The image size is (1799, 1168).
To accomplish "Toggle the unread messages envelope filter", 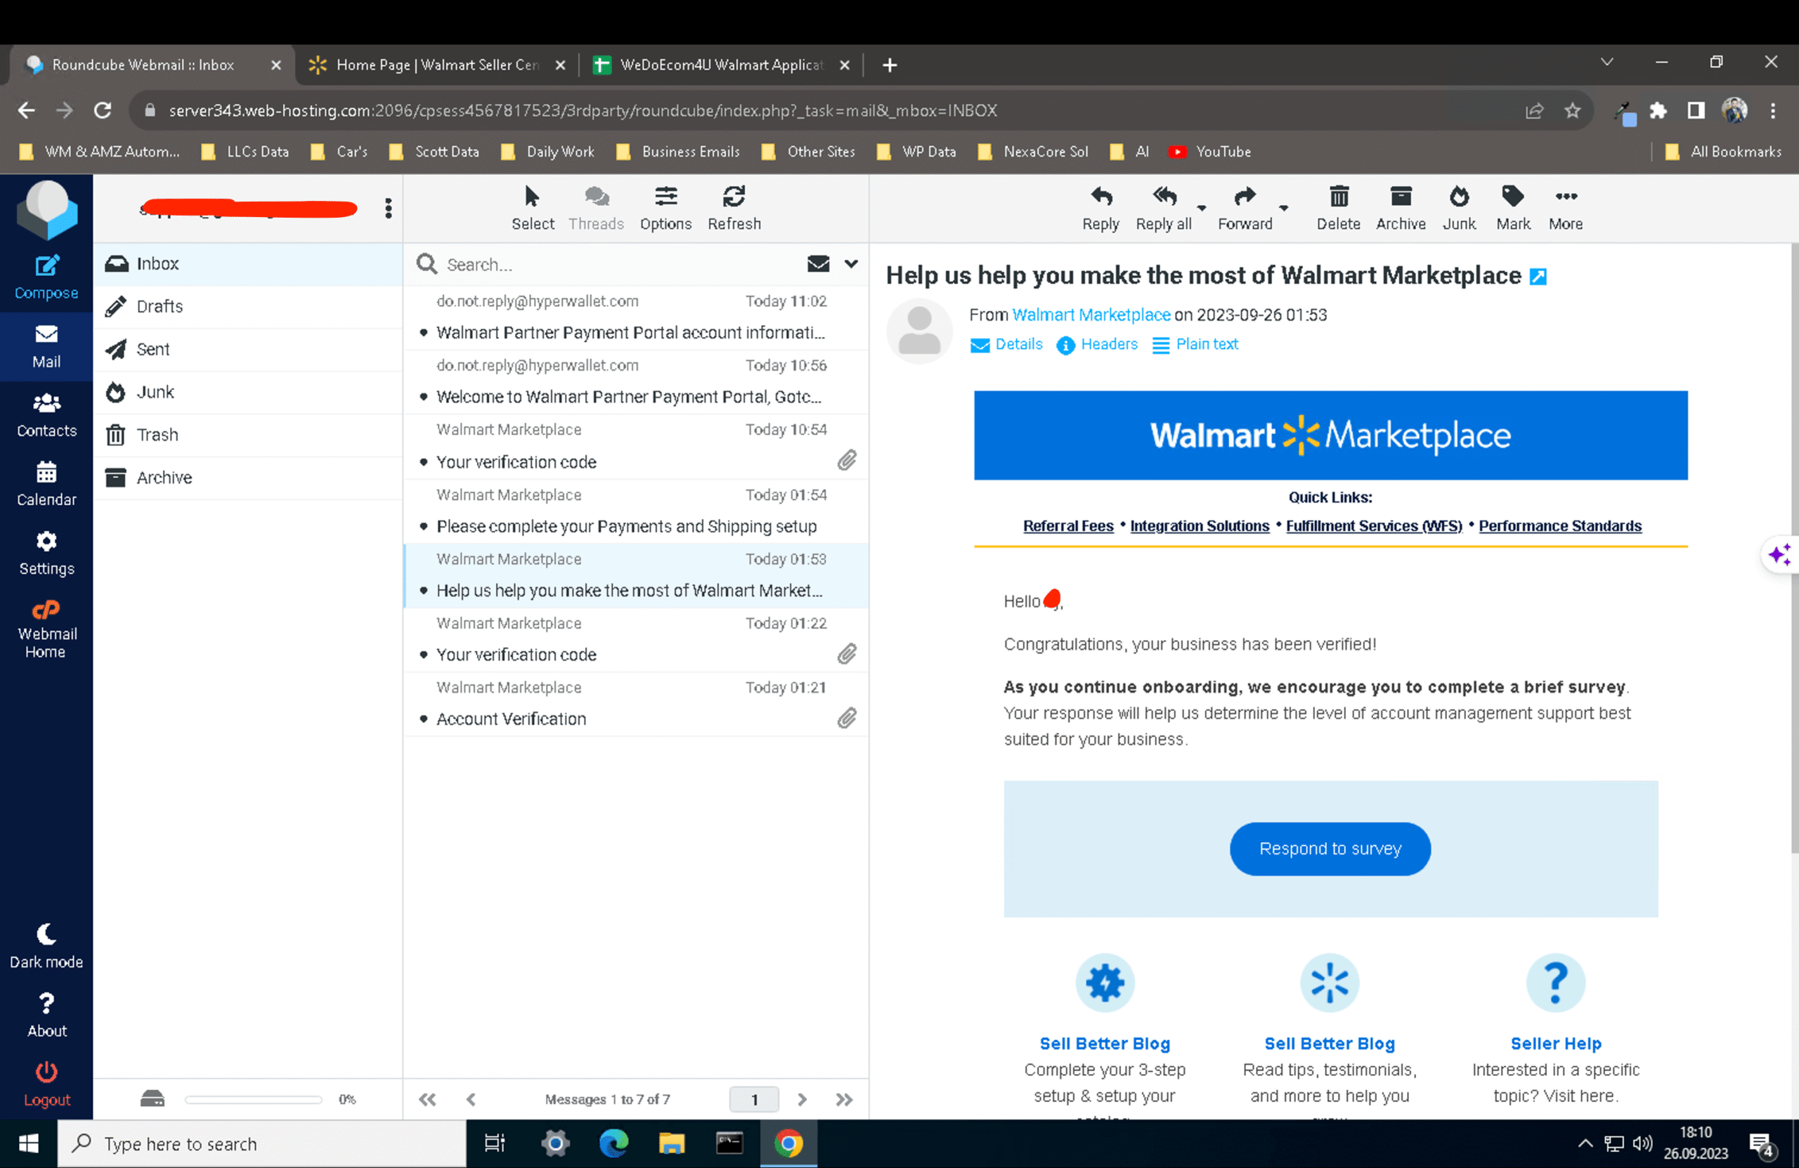I will coord(818,263).
